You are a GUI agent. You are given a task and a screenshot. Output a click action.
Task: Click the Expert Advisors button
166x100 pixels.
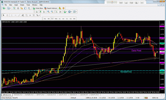[x=51, y=8]
